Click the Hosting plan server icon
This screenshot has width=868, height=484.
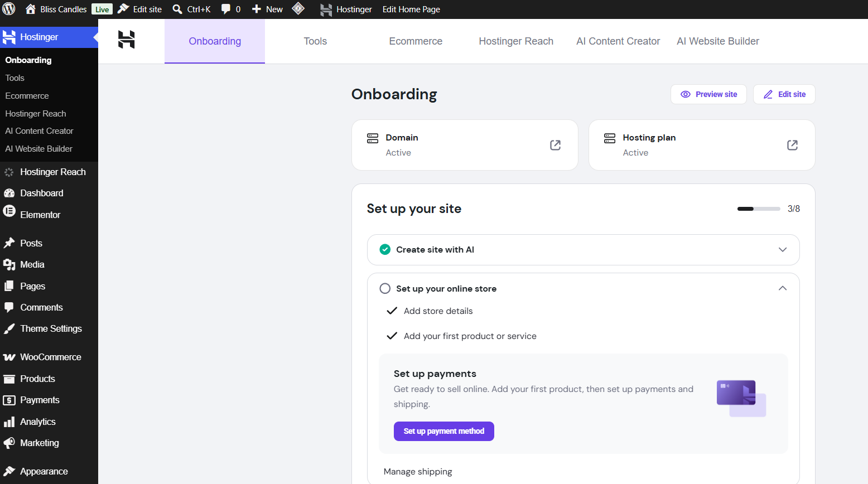(610, 138)
